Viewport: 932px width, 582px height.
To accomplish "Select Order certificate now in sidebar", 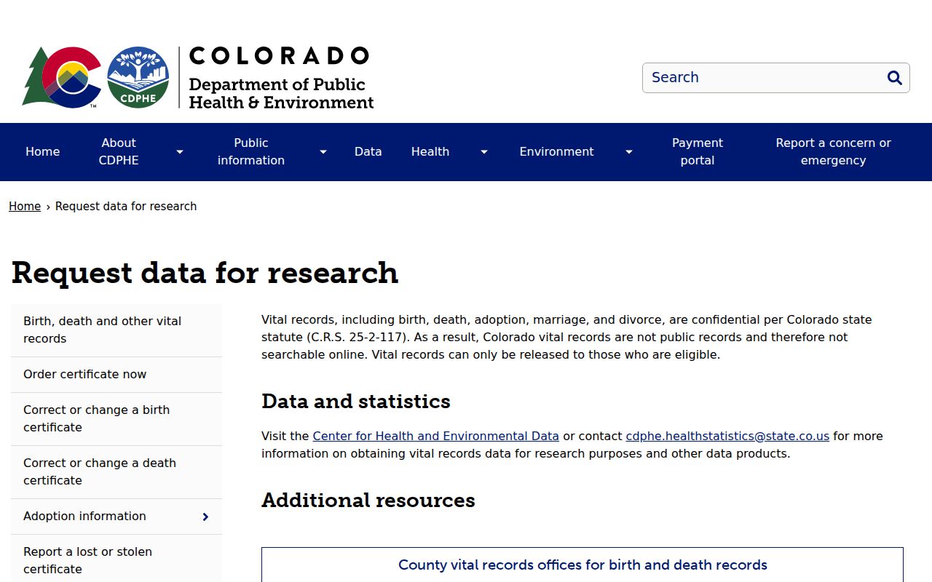I will (116, 375).
